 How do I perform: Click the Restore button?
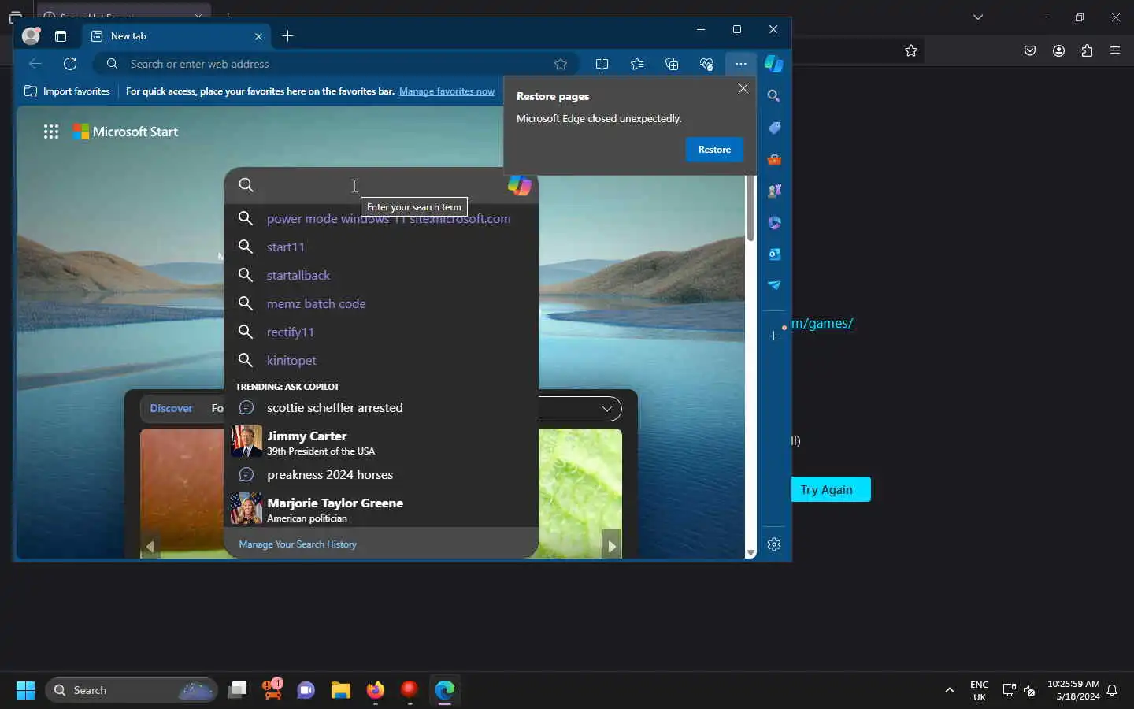714,150
